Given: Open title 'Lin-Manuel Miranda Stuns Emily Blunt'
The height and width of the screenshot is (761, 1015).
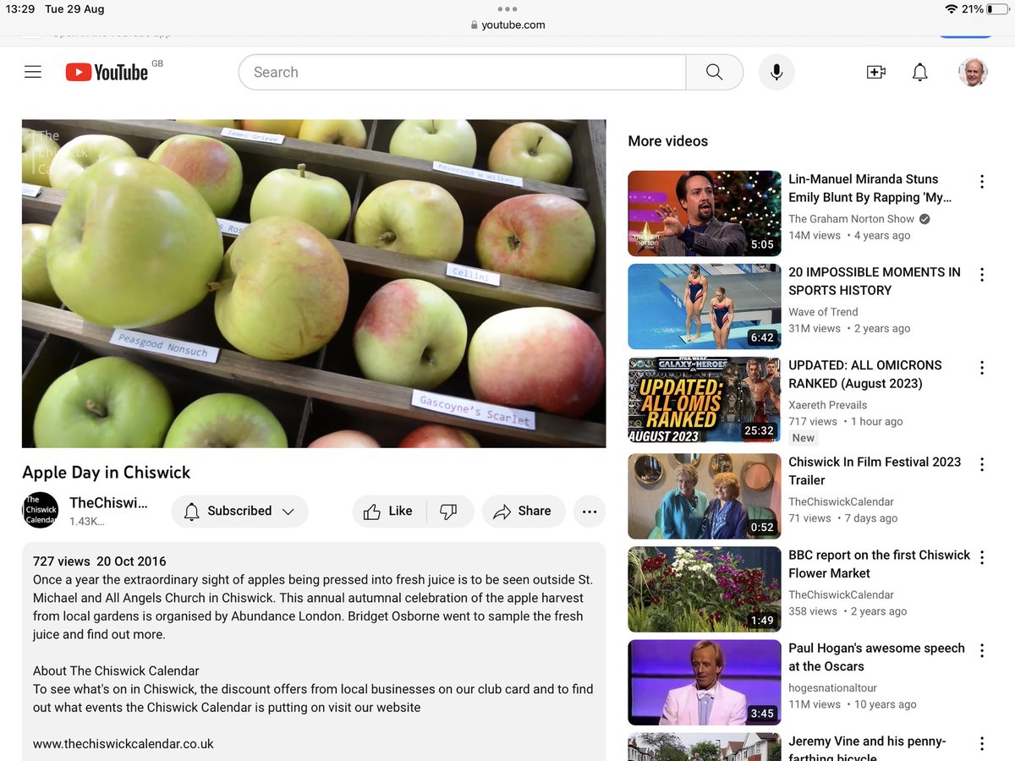Looking at the screenshot, I should pos(870,189).
